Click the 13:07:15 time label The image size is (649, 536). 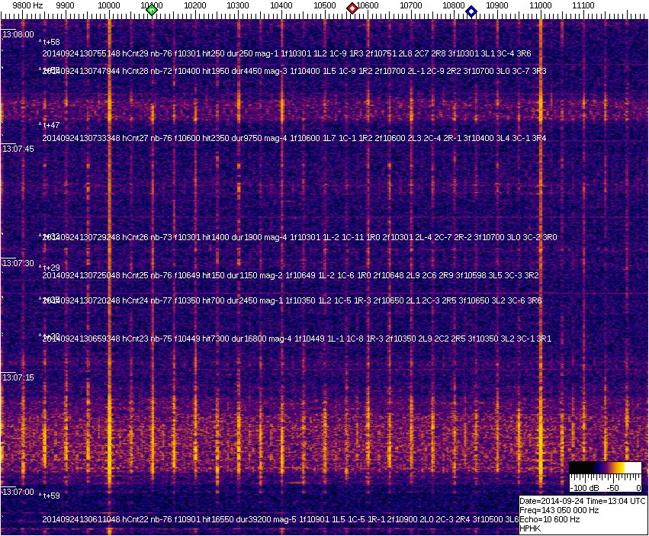pyautogui.click(x=18, y=377)
